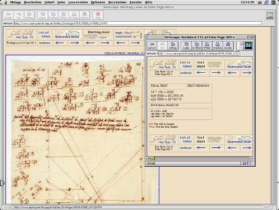The image size is (279, 210).
Task: Click popup horizontal scrollbar right arrow
Action: coord(251,158)
